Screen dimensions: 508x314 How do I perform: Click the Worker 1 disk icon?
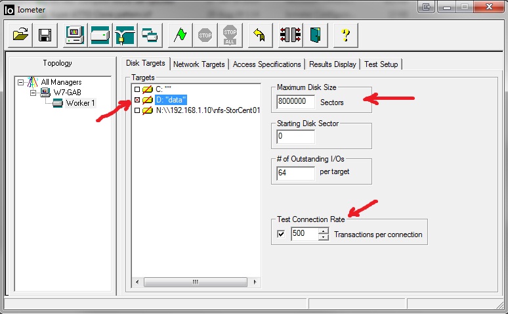pyautogui.click(x=58, y=103)
